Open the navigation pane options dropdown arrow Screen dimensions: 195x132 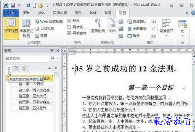click(52, 50)
